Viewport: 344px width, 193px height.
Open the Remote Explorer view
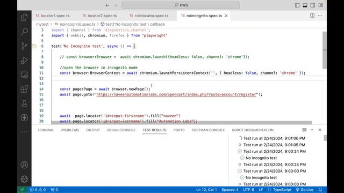(24, 75)
